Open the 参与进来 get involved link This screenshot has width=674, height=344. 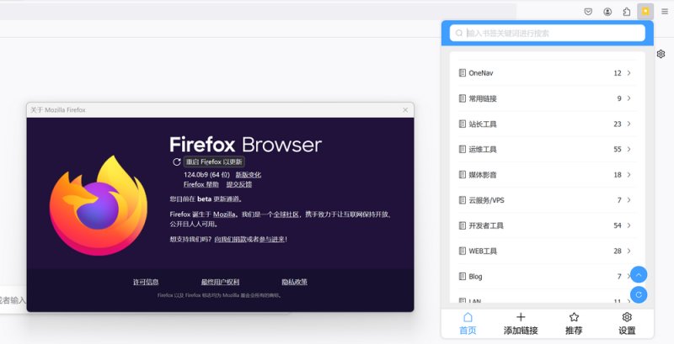(271, 240)
